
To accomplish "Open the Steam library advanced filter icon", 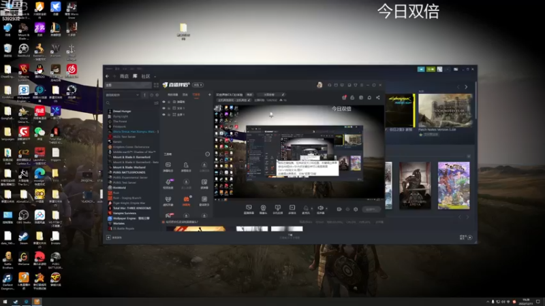I will coord(156,103).
